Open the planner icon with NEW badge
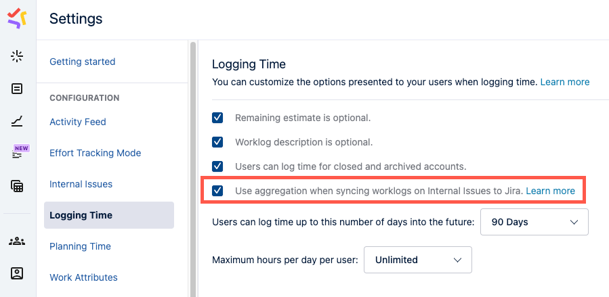This screenshot has width=609, height=297. (18, 154)
